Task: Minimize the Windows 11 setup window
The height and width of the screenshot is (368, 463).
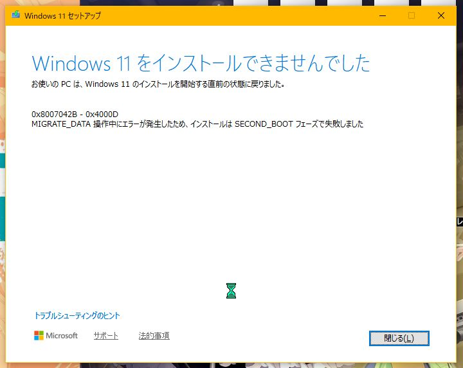Action: pos(383,15)
